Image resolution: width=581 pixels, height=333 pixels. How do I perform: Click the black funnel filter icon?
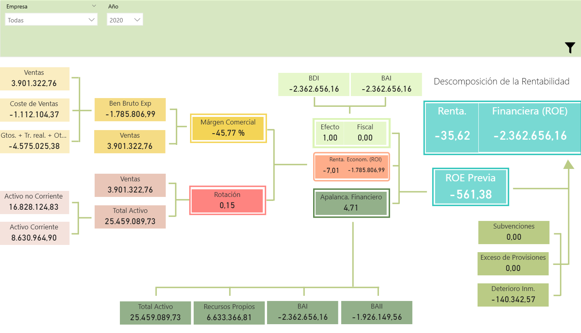(570, 48)
